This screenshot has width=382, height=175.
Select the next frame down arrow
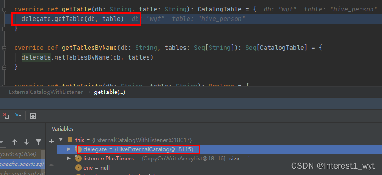(27, 142)
